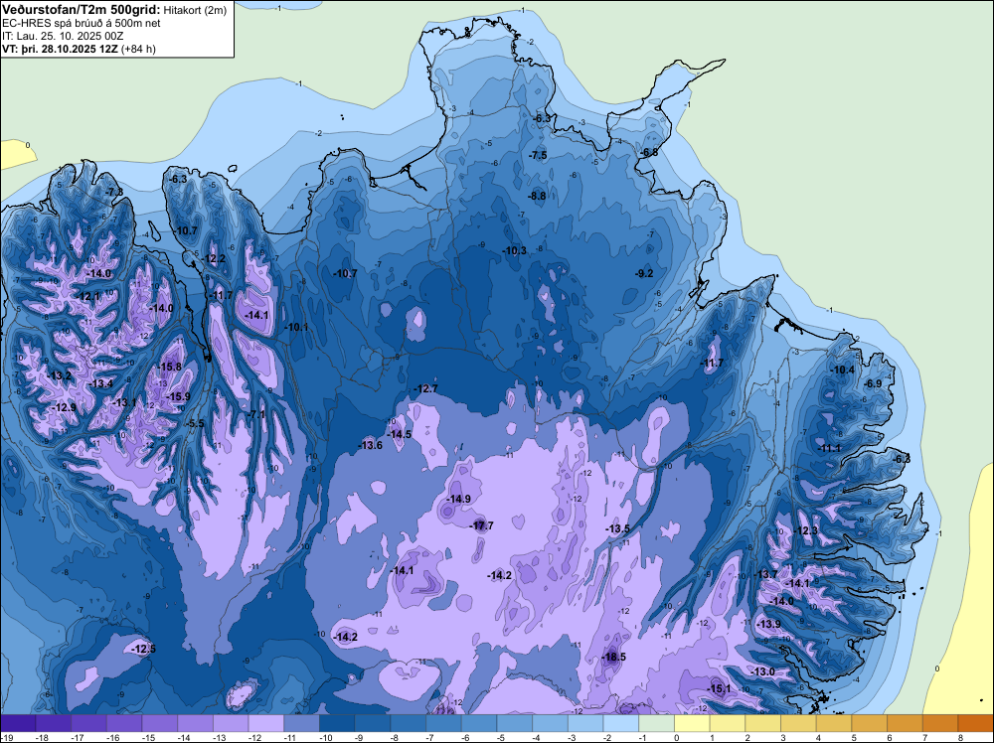This screenshot has height=743, width=994.
Task: Click legend color swatch between 0 and 1
Action: [x=692, y=723]
